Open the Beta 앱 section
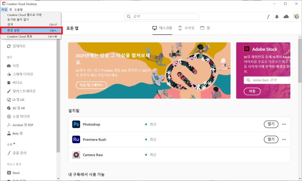302x181 pixels. tap(15, 133)
